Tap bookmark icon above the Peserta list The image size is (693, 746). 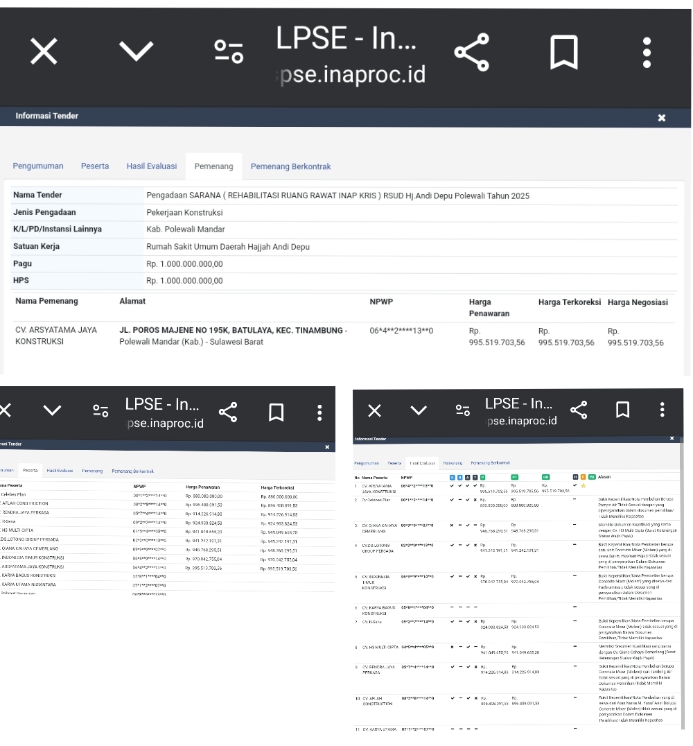tap(276, 413)
